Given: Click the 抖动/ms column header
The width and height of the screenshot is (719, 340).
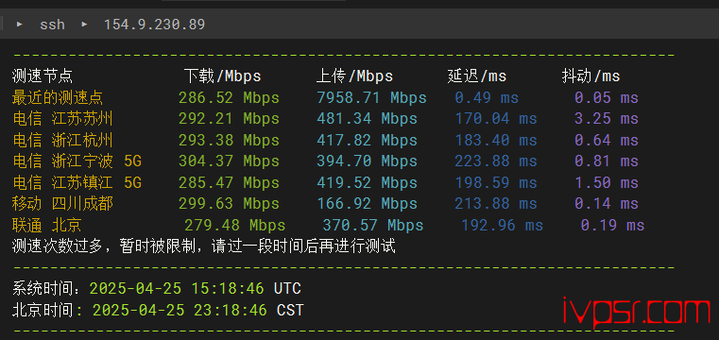Looking at the screenshot, I should pos(591,76).
